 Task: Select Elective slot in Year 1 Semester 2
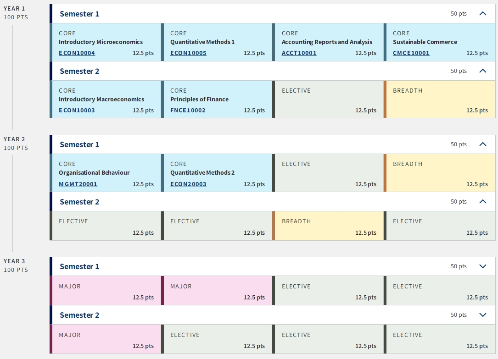point(328,99)
